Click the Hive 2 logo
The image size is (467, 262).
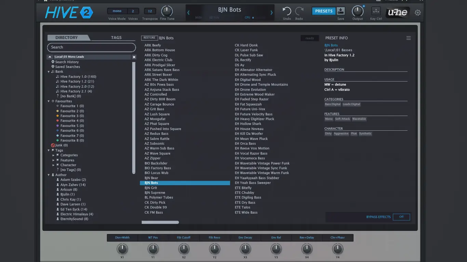click(69, 13)
